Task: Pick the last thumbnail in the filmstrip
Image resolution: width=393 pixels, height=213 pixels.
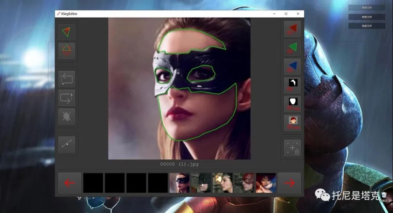Action: [x=266, y=183]
